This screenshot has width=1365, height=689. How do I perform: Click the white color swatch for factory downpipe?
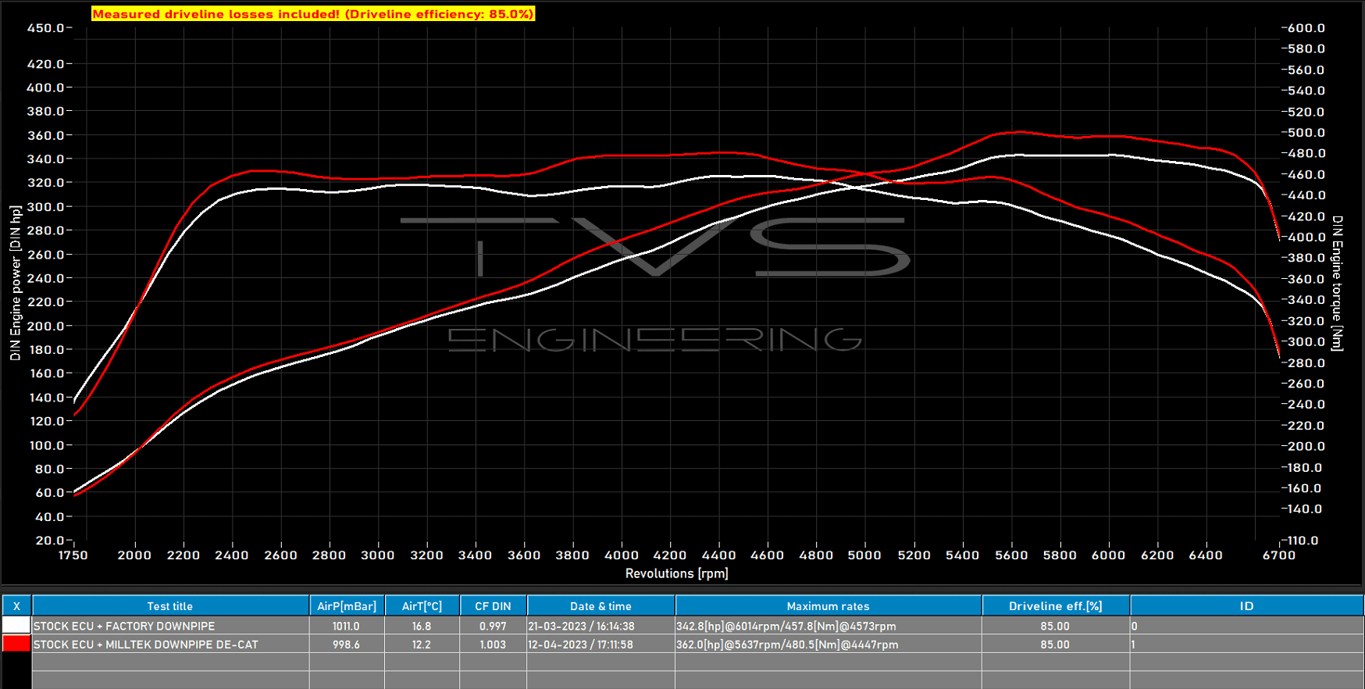[16, 626]
